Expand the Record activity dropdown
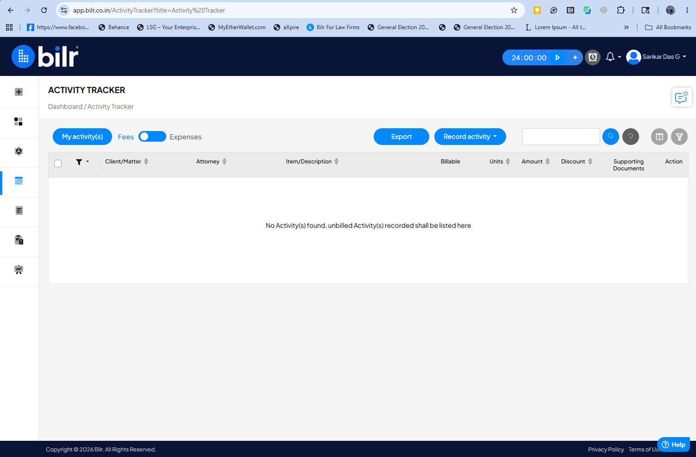This screenshot has height=457, width=696. pos(470,137)
